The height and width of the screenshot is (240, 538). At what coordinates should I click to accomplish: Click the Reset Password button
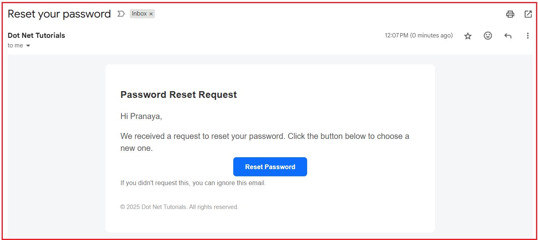[x=270, y=167]
